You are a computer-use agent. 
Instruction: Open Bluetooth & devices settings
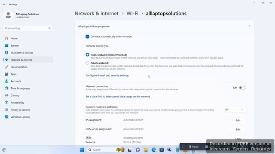pyautogui.click(x=27, y=53)
